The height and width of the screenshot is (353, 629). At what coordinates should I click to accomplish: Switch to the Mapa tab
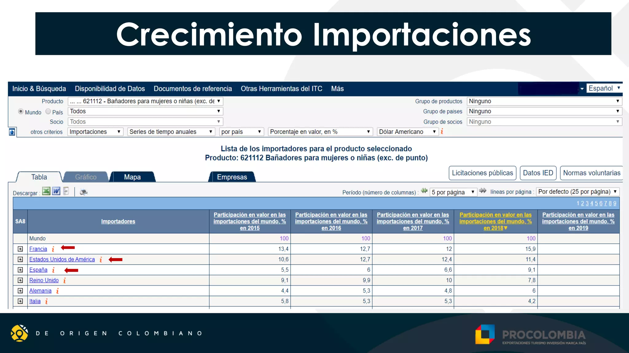click(132, 177)
